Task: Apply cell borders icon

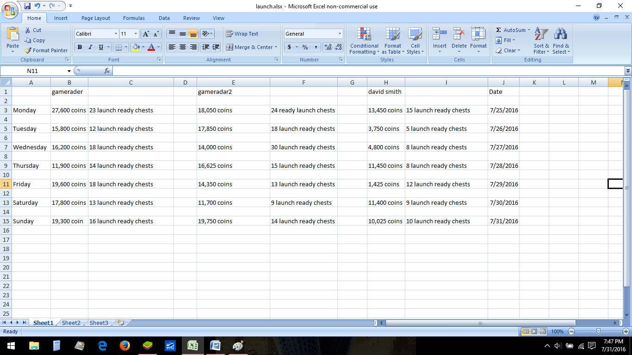Action: tap(119, 47)
